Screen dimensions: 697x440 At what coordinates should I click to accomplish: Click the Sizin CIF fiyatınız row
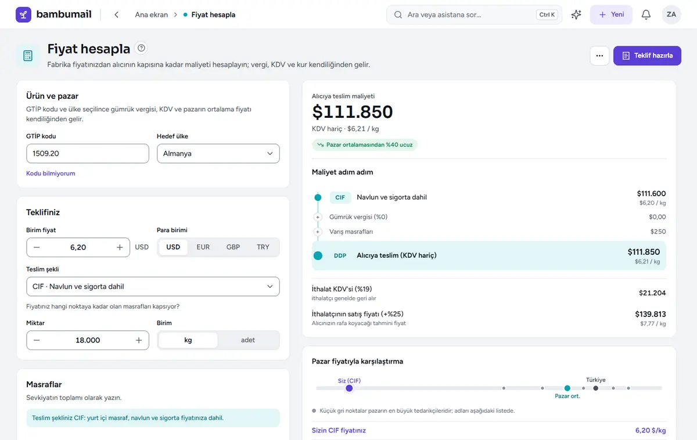tap(489, 431)
